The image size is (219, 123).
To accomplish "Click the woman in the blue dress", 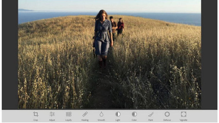I will (x=103, y=38).
